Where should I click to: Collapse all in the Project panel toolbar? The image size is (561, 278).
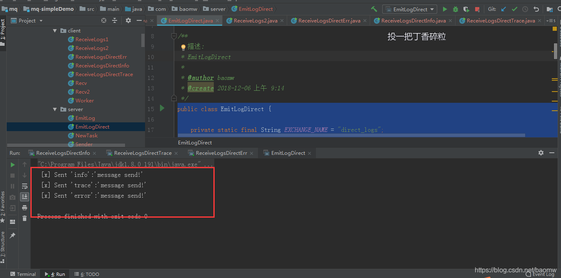pos(115,20)
